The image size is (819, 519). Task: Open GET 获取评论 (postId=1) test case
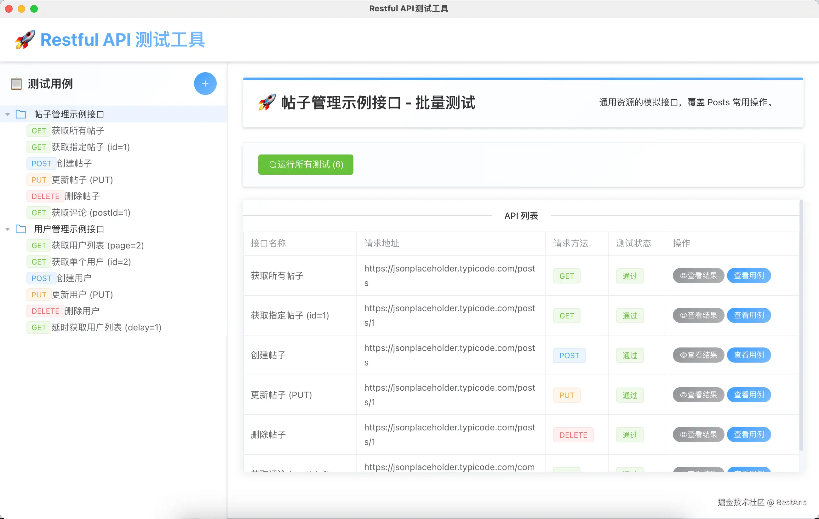[x=90, y=213]
